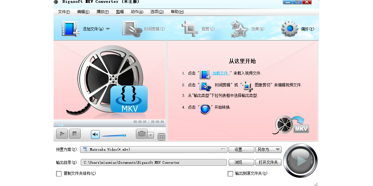Click the window resize grip corner

[x=316, y=184]
